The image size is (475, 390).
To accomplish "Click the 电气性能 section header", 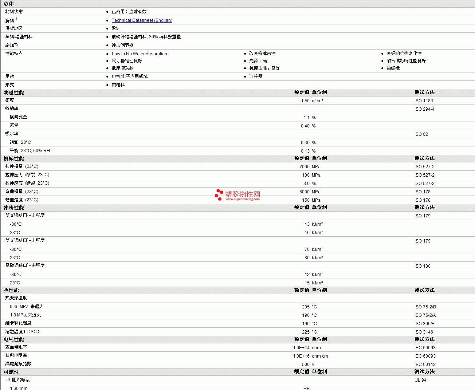I will click(x=14, y=339).
